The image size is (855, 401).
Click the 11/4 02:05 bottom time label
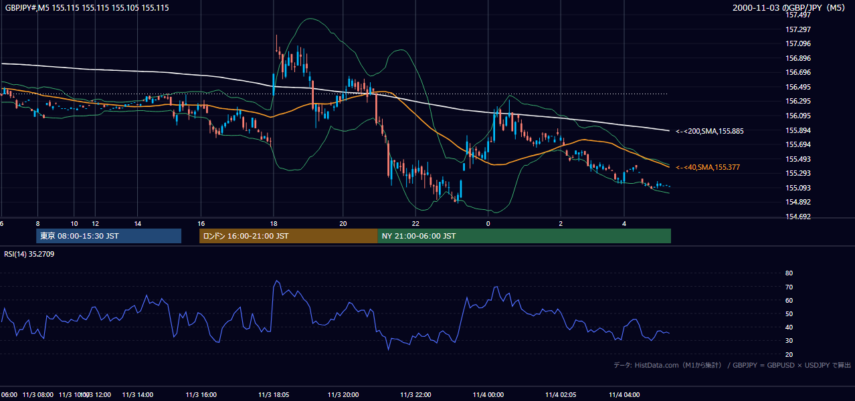pyautogui.click(x=561, y=395)
